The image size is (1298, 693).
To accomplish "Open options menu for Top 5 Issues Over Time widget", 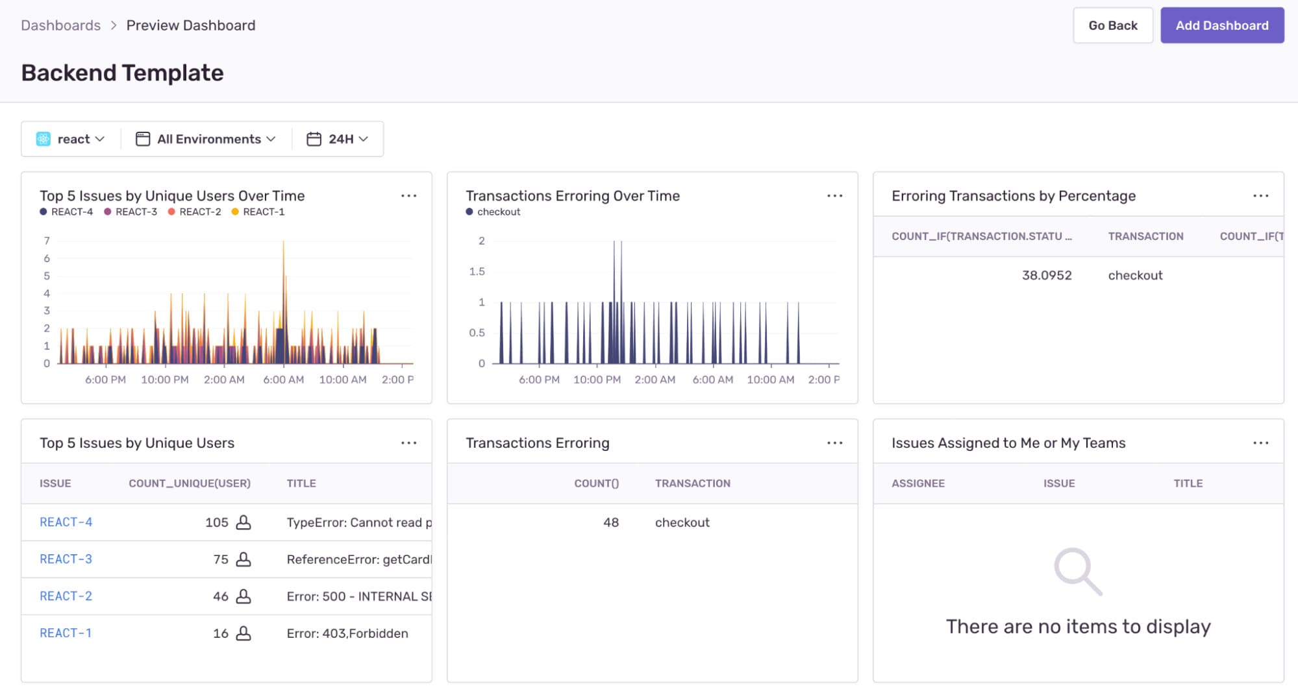I will [x=408, y=196].
